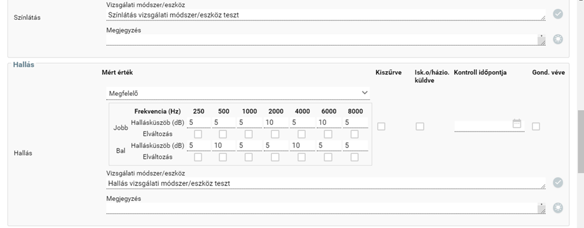This screenshot has height=228, width=584.
Task: Tick the Isk.o/házio. küldve checkbox
Action: coord(420,127)
